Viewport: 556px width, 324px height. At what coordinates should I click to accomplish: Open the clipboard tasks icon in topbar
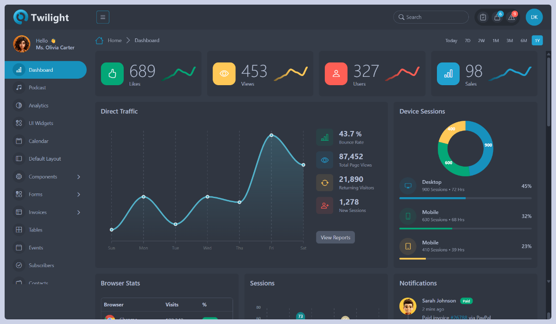(483, 17)
